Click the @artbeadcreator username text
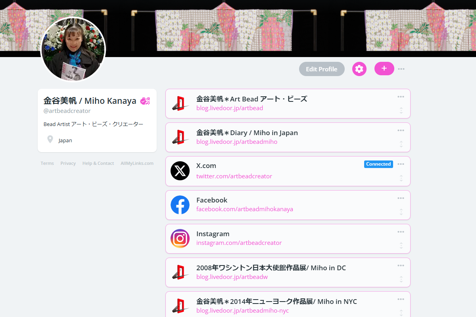 (67, 111)
